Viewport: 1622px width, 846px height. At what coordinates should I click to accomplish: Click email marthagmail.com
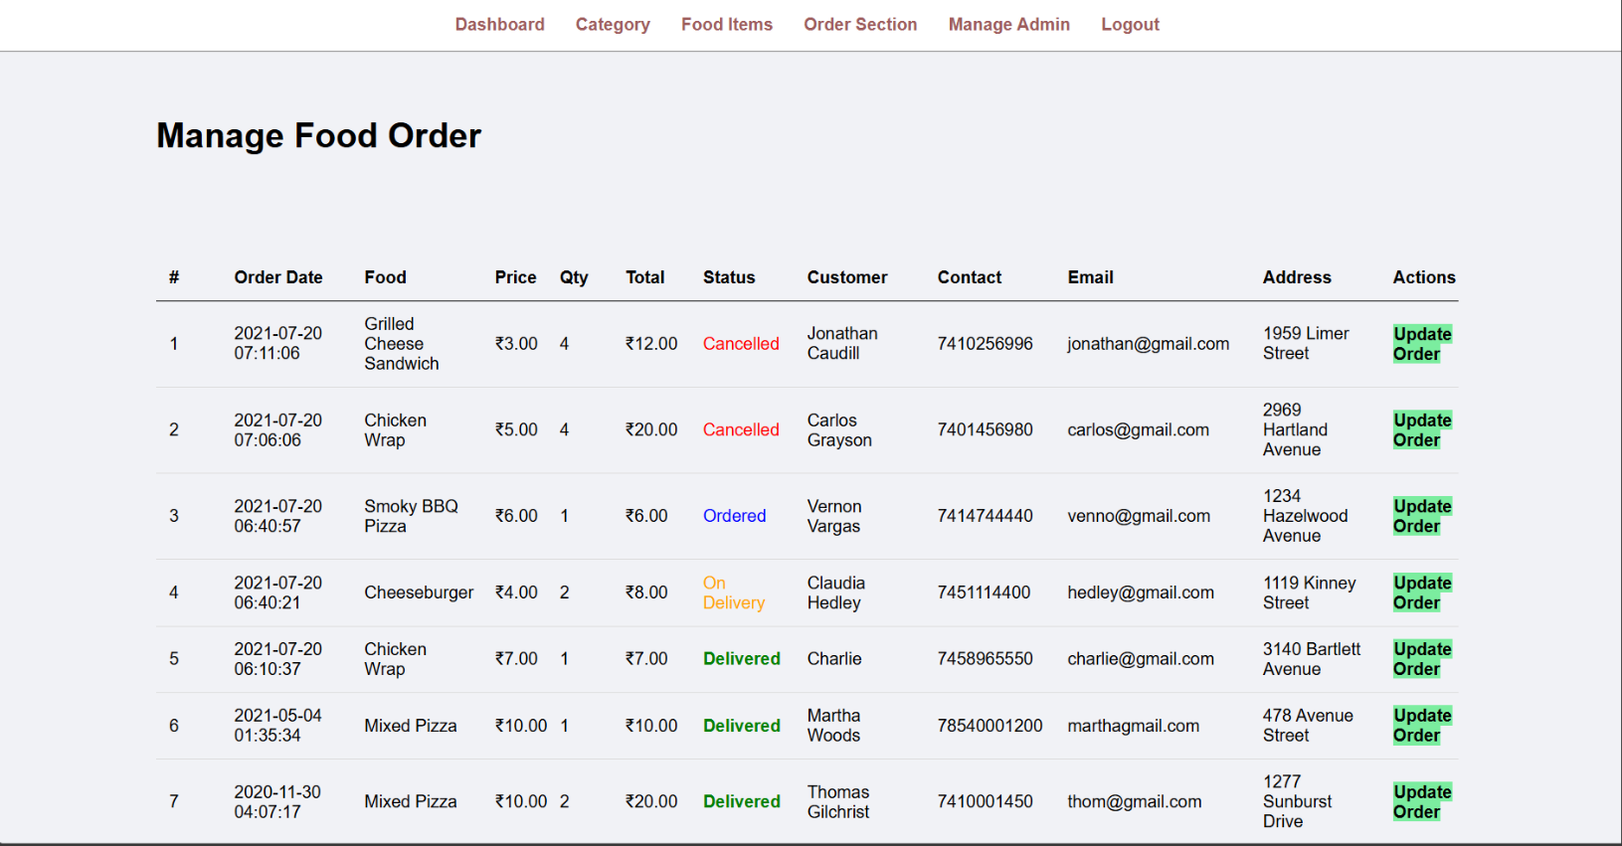(1134, 726)
